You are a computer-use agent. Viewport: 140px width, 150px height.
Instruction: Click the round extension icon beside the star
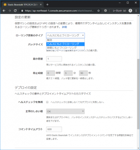[x=105, y=11]
